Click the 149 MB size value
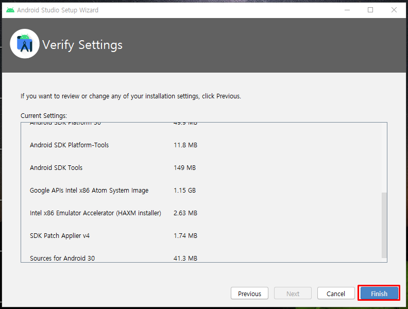Image resolution: width=408 pixels, height=309 pixels. (x=184, y=167)
